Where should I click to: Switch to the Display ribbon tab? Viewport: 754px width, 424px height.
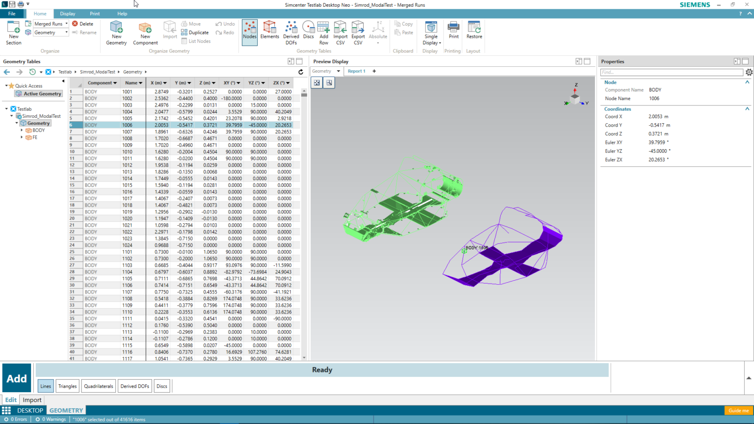pyautogui.click(x=68, y=13)
